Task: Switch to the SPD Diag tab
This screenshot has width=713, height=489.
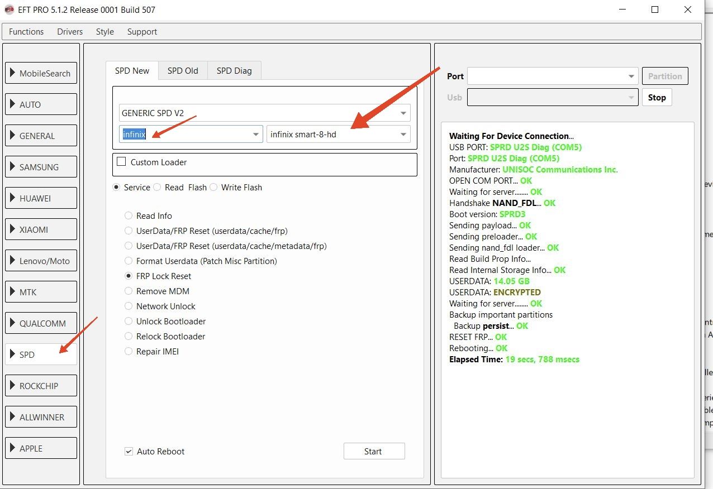Action: (x=234, y=70)
